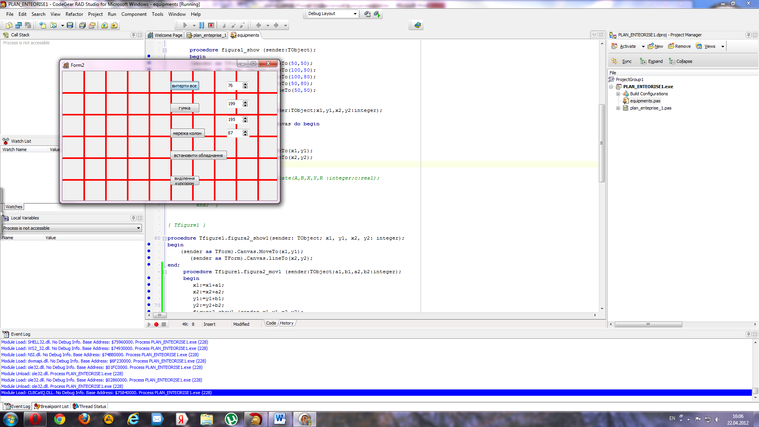This screenshot has width=759, height=427.
Task: Open the Back history dropdown arrow
Action: tap(268, 25)
